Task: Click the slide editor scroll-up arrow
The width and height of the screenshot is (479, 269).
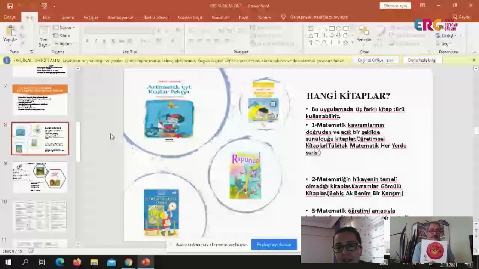Action: pos(476,68)
